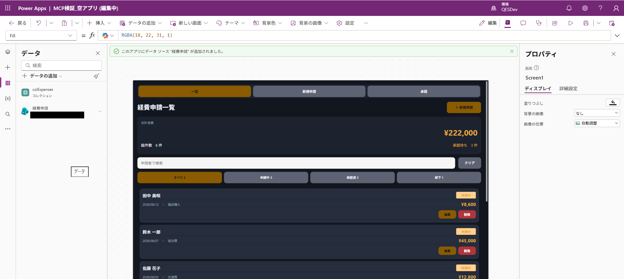Open the Comments icon in toolbar
The image size is (624, 279).
(523, 23)
